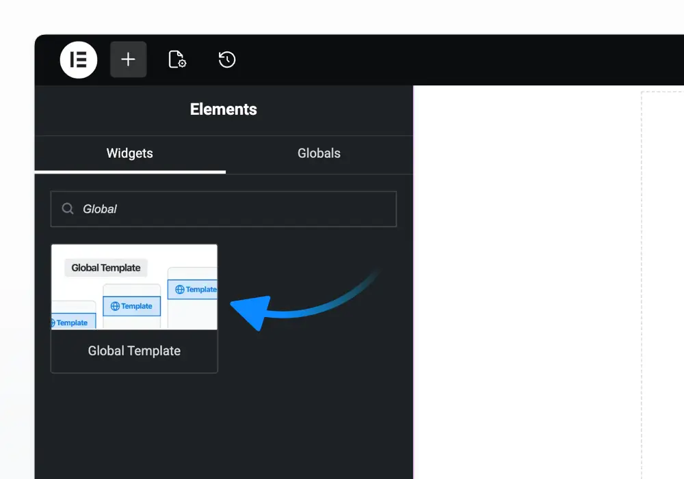
Task: Click the Elements panel heading
Action: 224,109
